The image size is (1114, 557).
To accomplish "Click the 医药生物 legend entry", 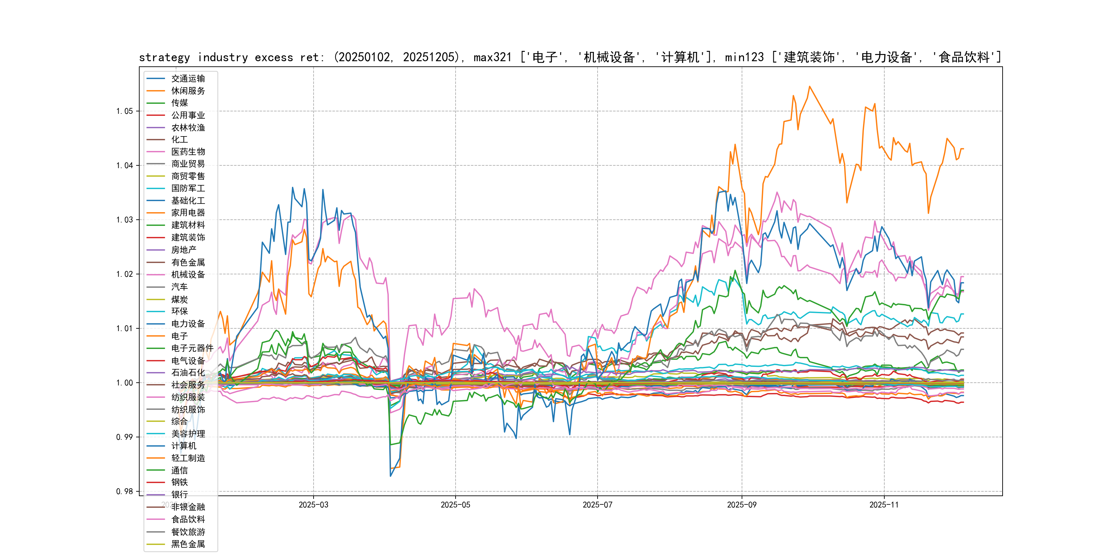I will click(x=188, y=152).
